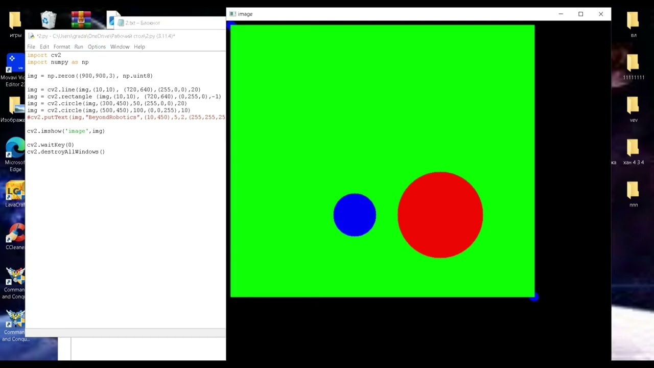Click the cv2.destroyAllWindows() line
This screenshot has height=368, width=654.
(x=66, y=152)
